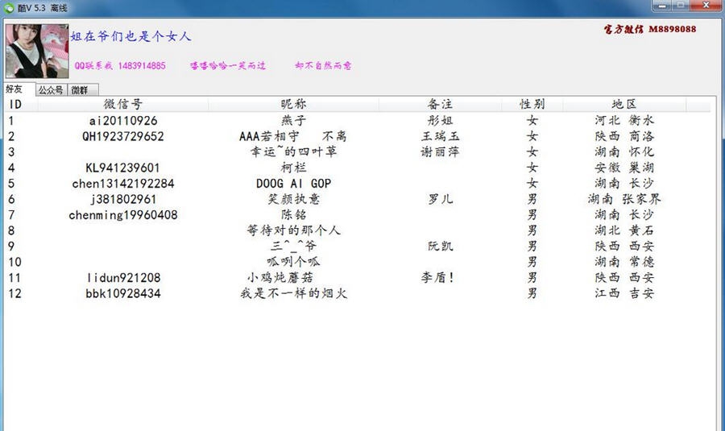
Task: Click the username 姐在爷们也是个女人
Action: click(x=130, y=36)
